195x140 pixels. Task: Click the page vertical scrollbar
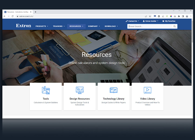pyautogui.click(x=192, y=31)
